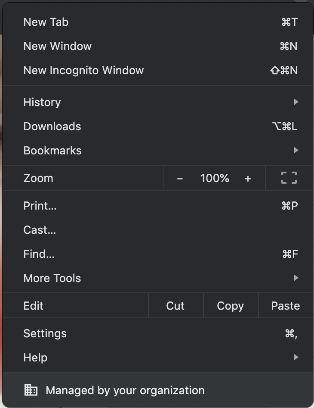This screenshot has width=314, height=408.
Task: Open the Downloads page
Action: (52, 126)
